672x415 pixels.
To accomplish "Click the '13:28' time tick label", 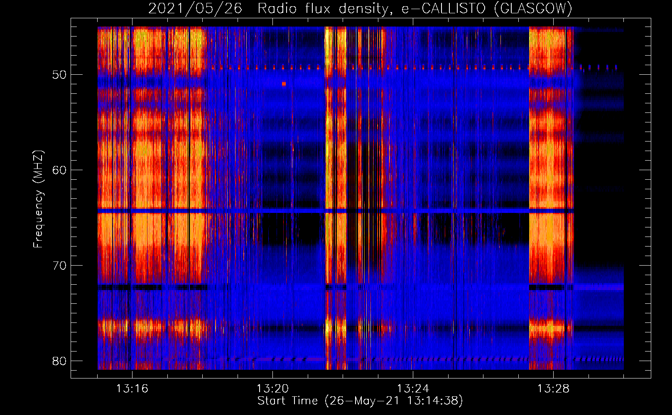I will pyautogui.click(x=554, y=389).
